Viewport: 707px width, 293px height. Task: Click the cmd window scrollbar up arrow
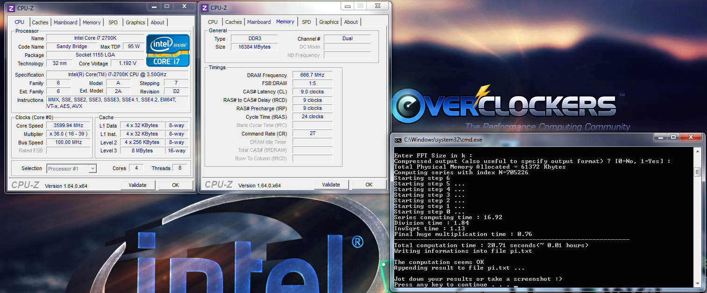pyautogui.click(x=698, y=152)
